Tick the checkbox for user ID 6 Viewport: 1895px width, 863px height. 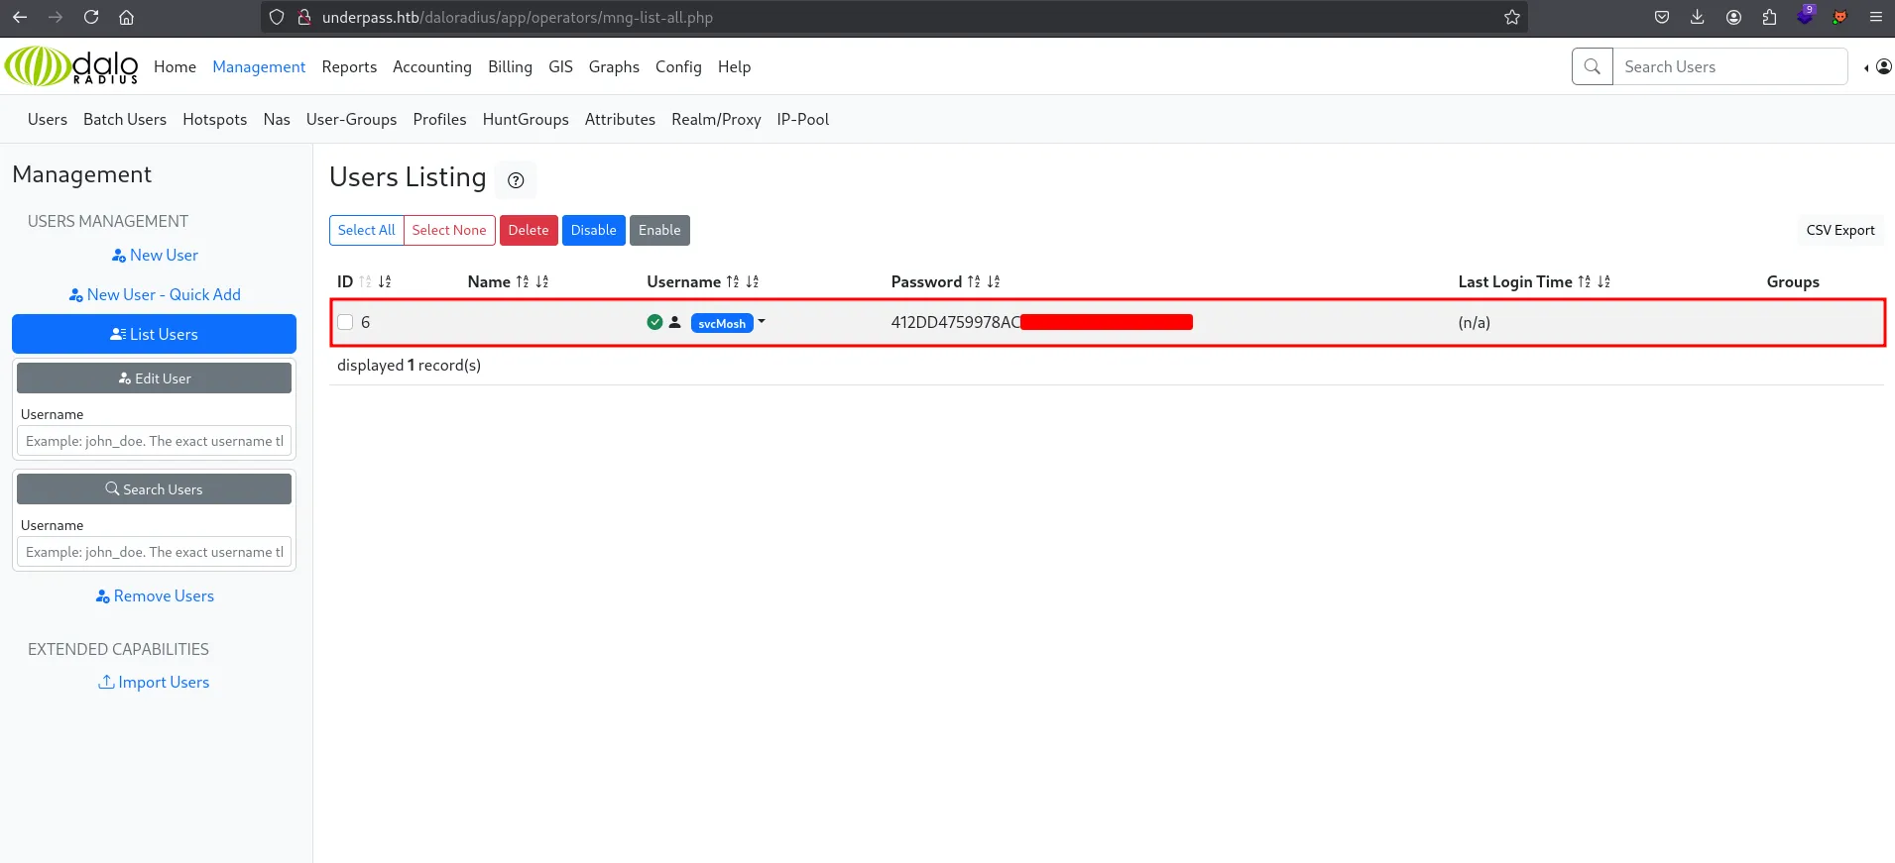click(345, 322)
